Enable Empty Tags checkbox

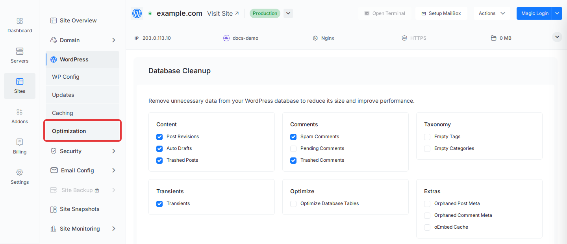pos(427,137)
